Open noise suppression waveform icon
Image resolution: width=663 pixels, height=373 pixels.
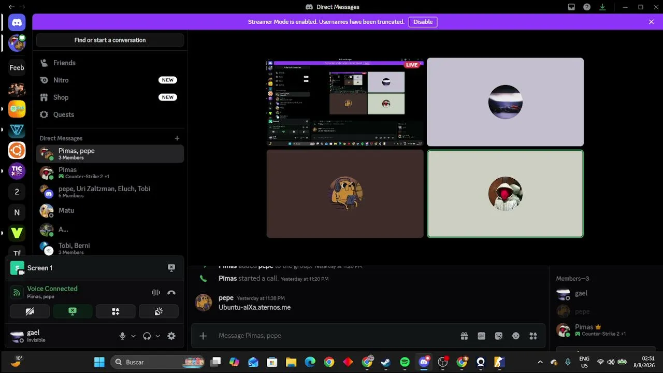click(156, 293)
